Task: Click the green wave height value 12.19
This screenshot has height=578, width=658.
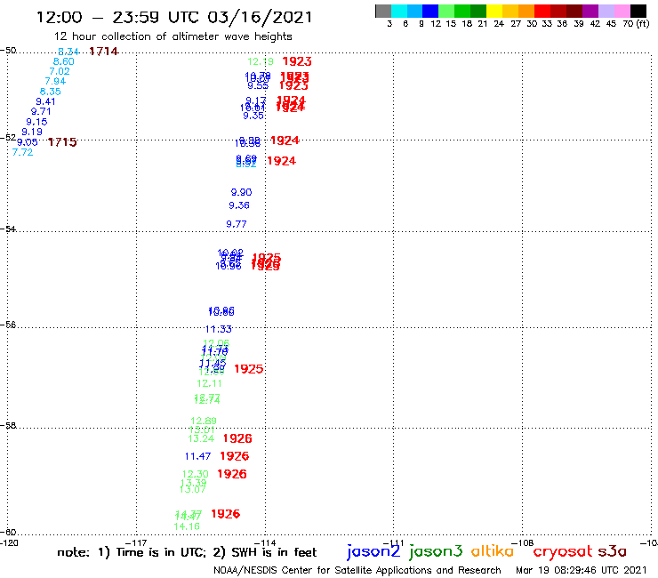Action: [x=261, y=61]
